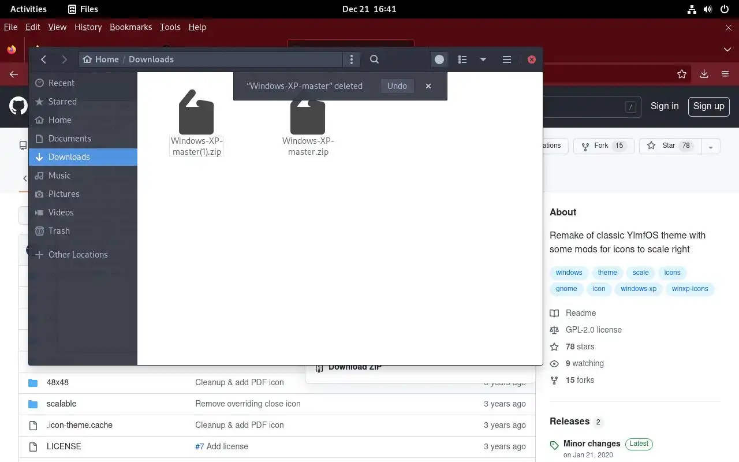The height and width of the screenshot is (462, 739).
Task: Open GPL-2.0 license link
Action: [586, 330]
